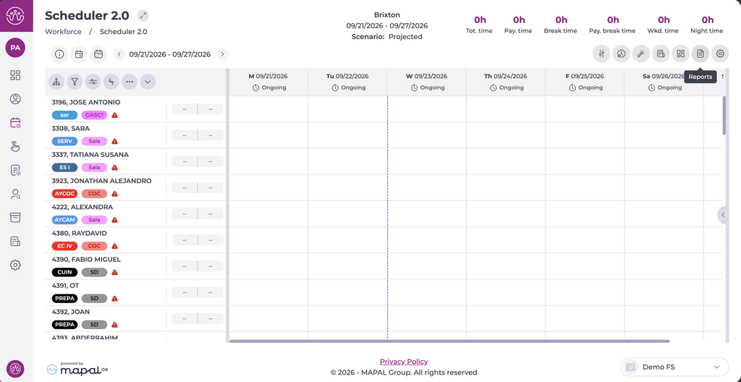Click the scheduler settings gear icon in toolbar
The width and height of the screenshot is (741, 382).
point(720,54)
